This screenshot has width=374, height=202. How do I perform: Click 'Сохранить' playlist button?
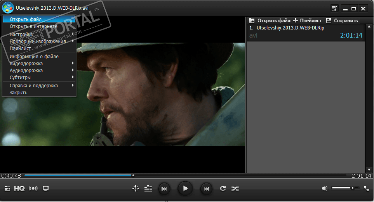(x=342, y=21)
